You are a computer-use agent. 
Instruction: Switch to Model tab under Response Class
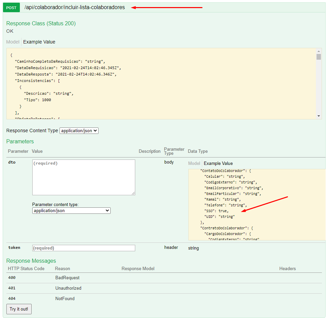pyautogui.click(x=13, y=42)
